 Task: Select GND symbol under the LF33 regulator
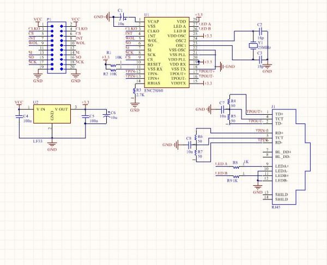click(x=52, y=145)
